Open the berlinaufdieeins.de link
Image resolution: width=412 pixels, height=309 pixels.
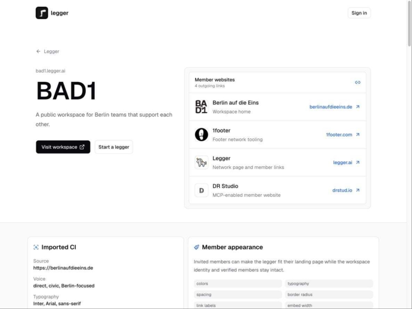[x=331, y=107]
